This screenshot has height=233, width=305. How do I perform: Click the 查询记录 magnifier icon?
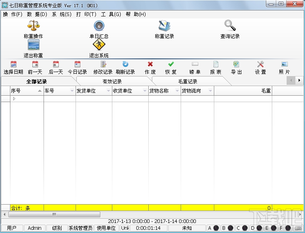click(230, 26)
